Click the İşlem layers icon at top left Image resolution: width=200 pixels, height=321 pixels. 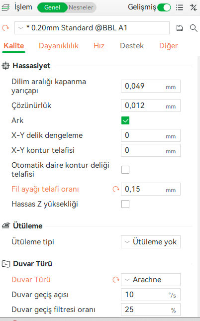coord(5,7)
